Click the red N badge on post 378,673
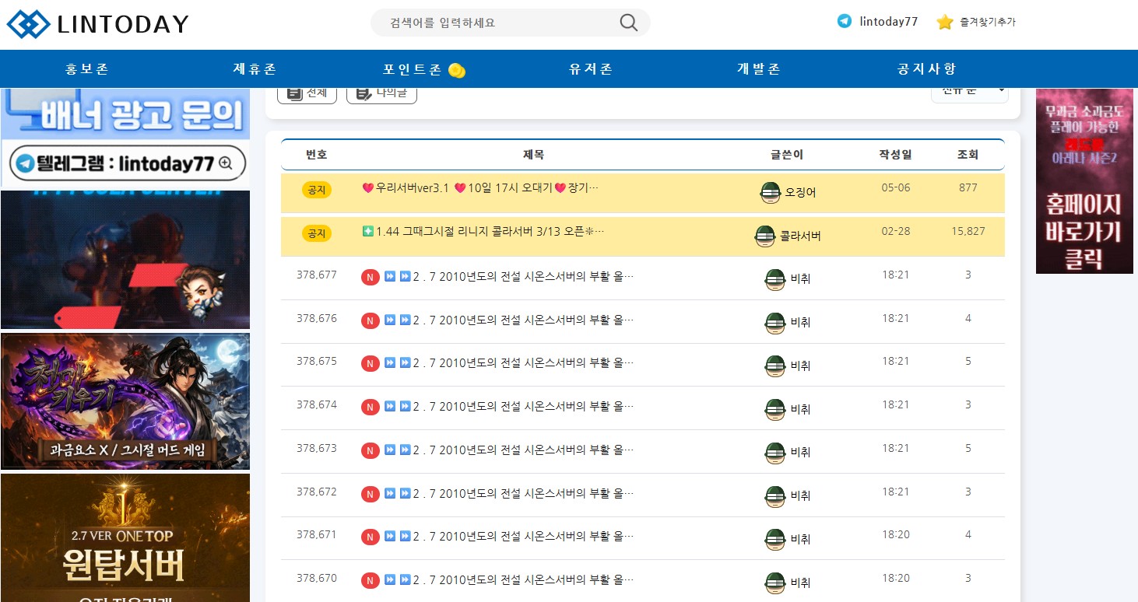This screenshot has width=1138, height=602. coord(371,451)
